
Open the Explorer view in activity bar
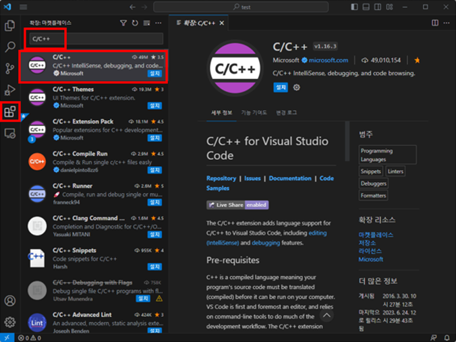[10, 26]
